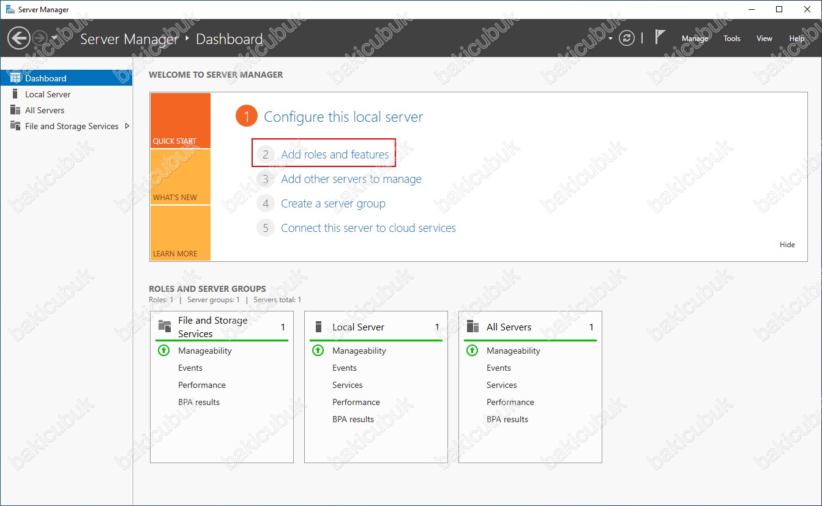Open Events in File and Storage Services tile
Viewport: 822px width, 506px height.
point(190,368)
